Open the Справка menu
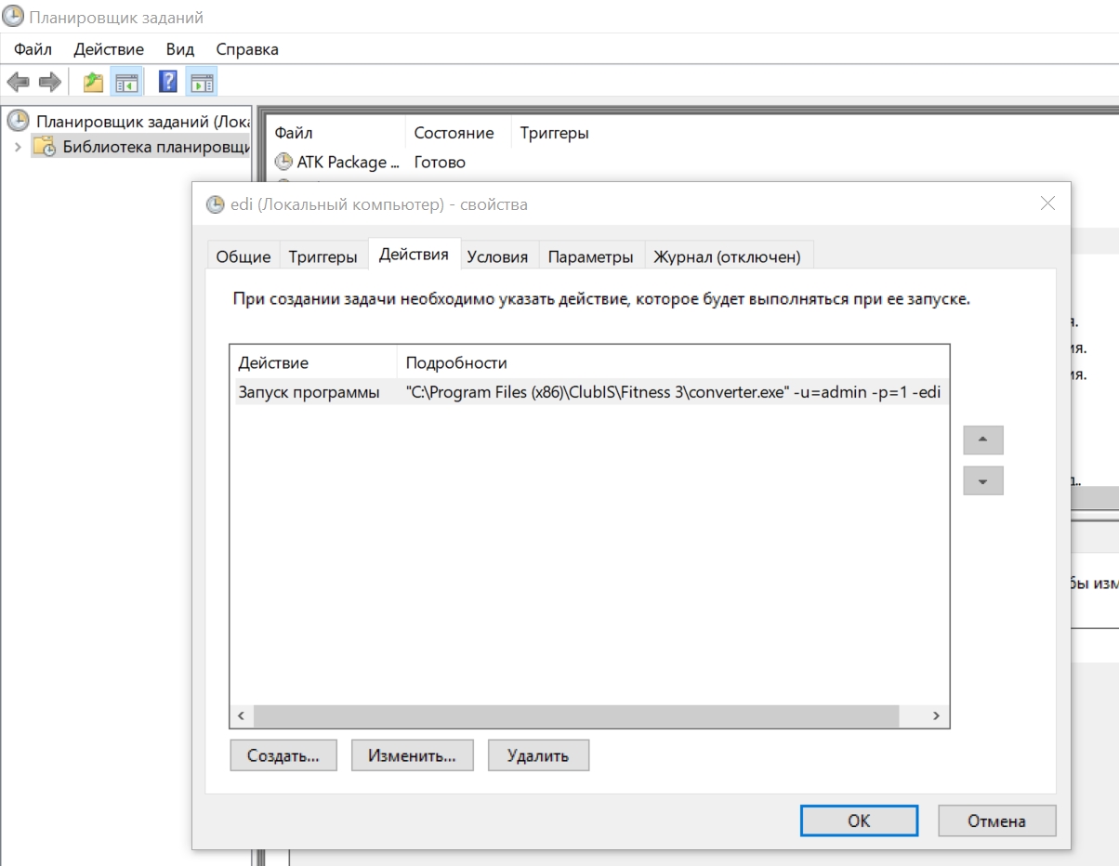 (x=247, y=49)
